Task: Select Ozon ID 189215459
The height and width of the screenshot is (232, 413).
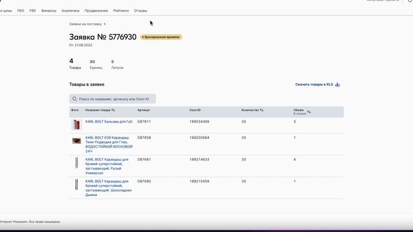Action: (199, 182)
